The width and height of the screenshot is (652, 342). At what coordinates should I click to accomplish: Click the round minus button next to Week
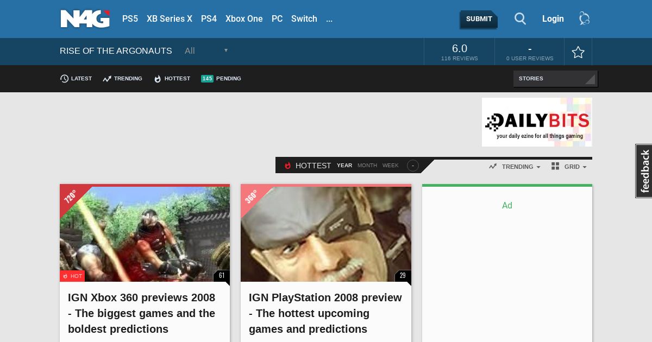(413, 166)
